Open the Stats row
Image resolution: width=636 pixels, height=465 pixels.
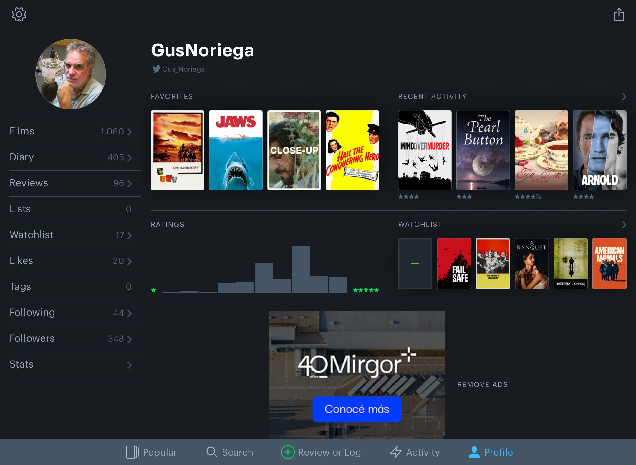point(71,364)
